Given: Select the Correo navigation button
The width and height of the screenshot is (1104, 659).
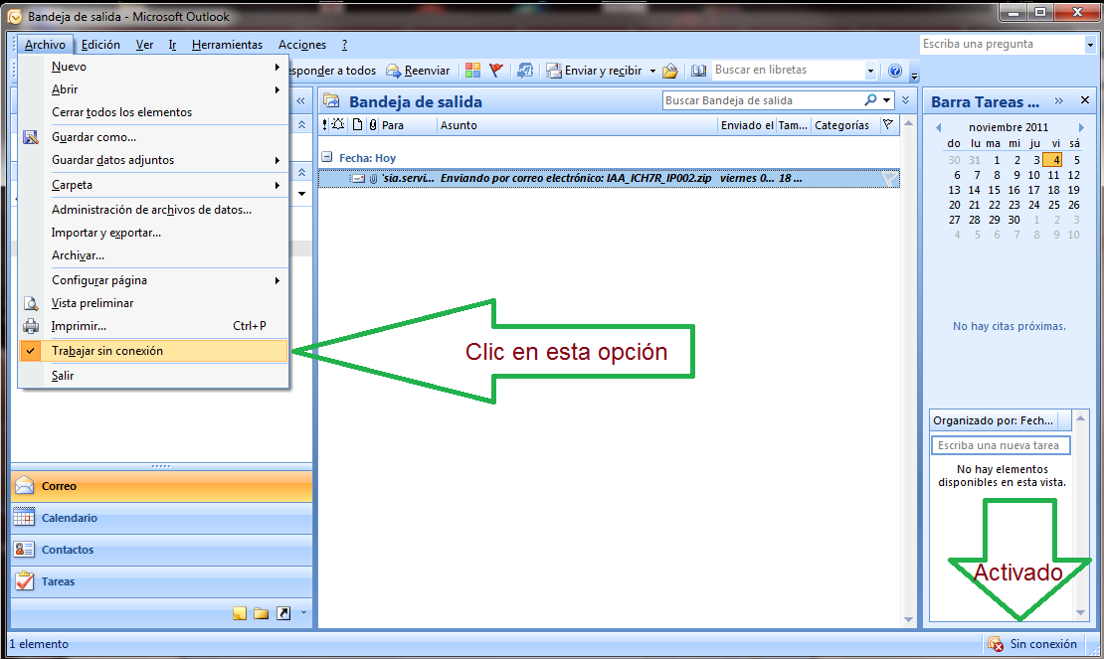Looking at the screenshot, I should (161, 486).
